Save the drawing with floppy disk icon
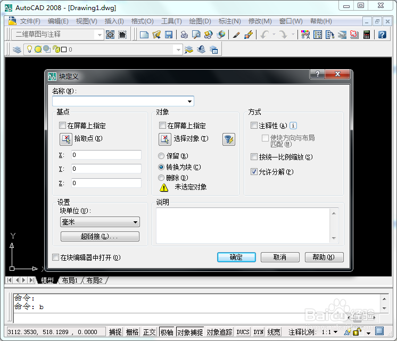 pyautogui.click(x=169, y=35)
